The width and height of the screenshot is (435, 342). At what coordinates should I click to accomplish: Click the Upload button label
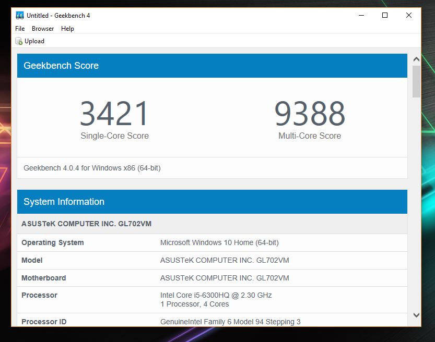pyautogui.click(x=34, y=41)
